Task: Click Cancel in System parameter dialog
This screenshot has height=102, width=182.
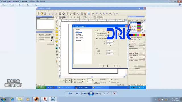Action: [116, 66]
